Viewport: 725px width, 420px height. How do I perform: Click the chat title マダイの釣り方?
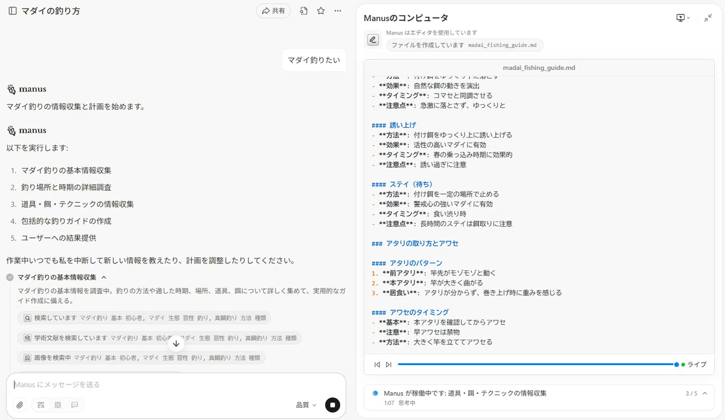point(50,11)
